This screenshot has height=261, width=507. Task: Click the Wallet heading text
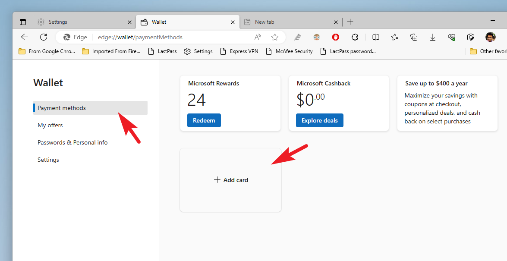coord(48,83)
